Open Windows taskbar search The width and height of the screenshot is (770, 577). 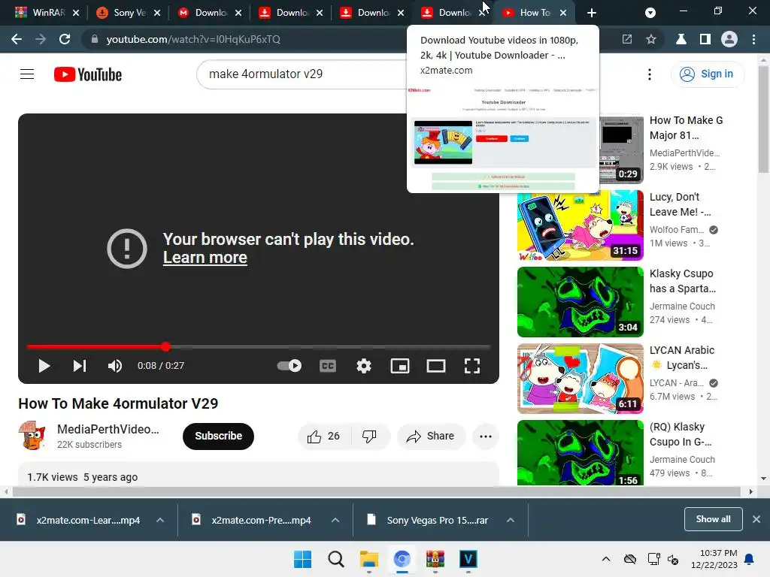tap(336, 559)
